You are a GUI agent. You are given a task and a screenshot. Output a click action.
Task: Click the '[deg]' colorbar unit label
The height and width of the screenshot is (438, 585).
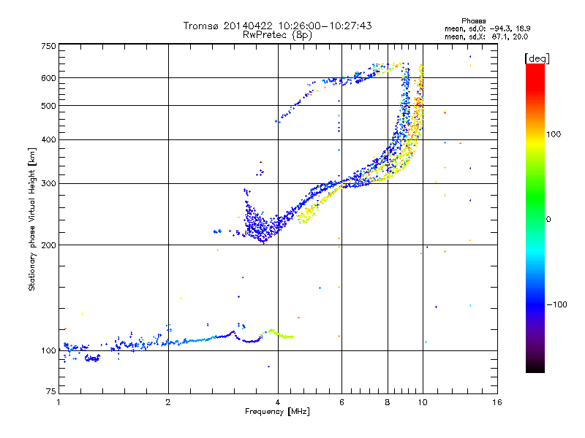pyautogui.click(x=537, y=58)
